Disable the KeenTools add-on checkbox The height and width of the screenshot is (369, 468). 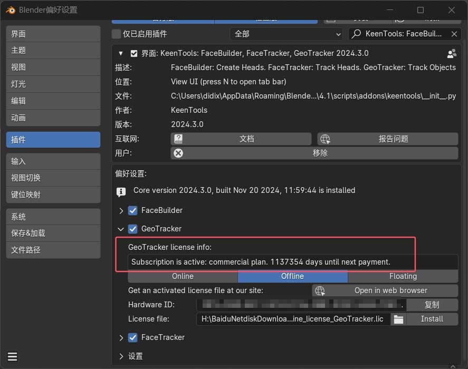pos(134,53)
